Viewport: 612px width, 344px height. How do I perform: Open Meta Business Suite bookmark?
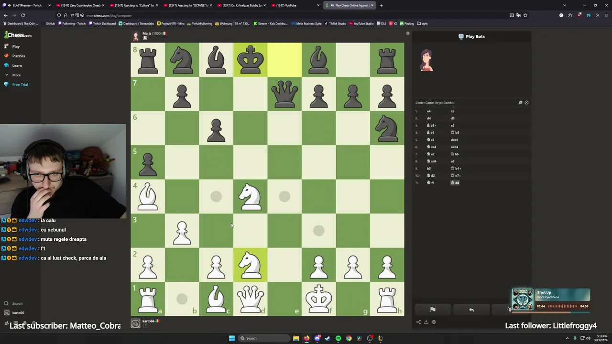[306, 23]
